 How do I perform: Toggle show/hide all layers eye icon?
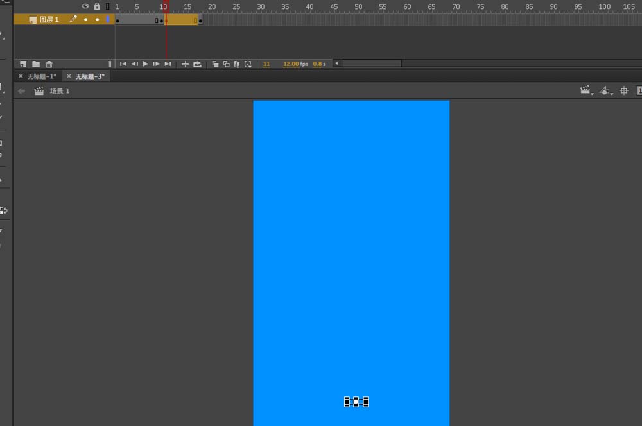point(85,6)
